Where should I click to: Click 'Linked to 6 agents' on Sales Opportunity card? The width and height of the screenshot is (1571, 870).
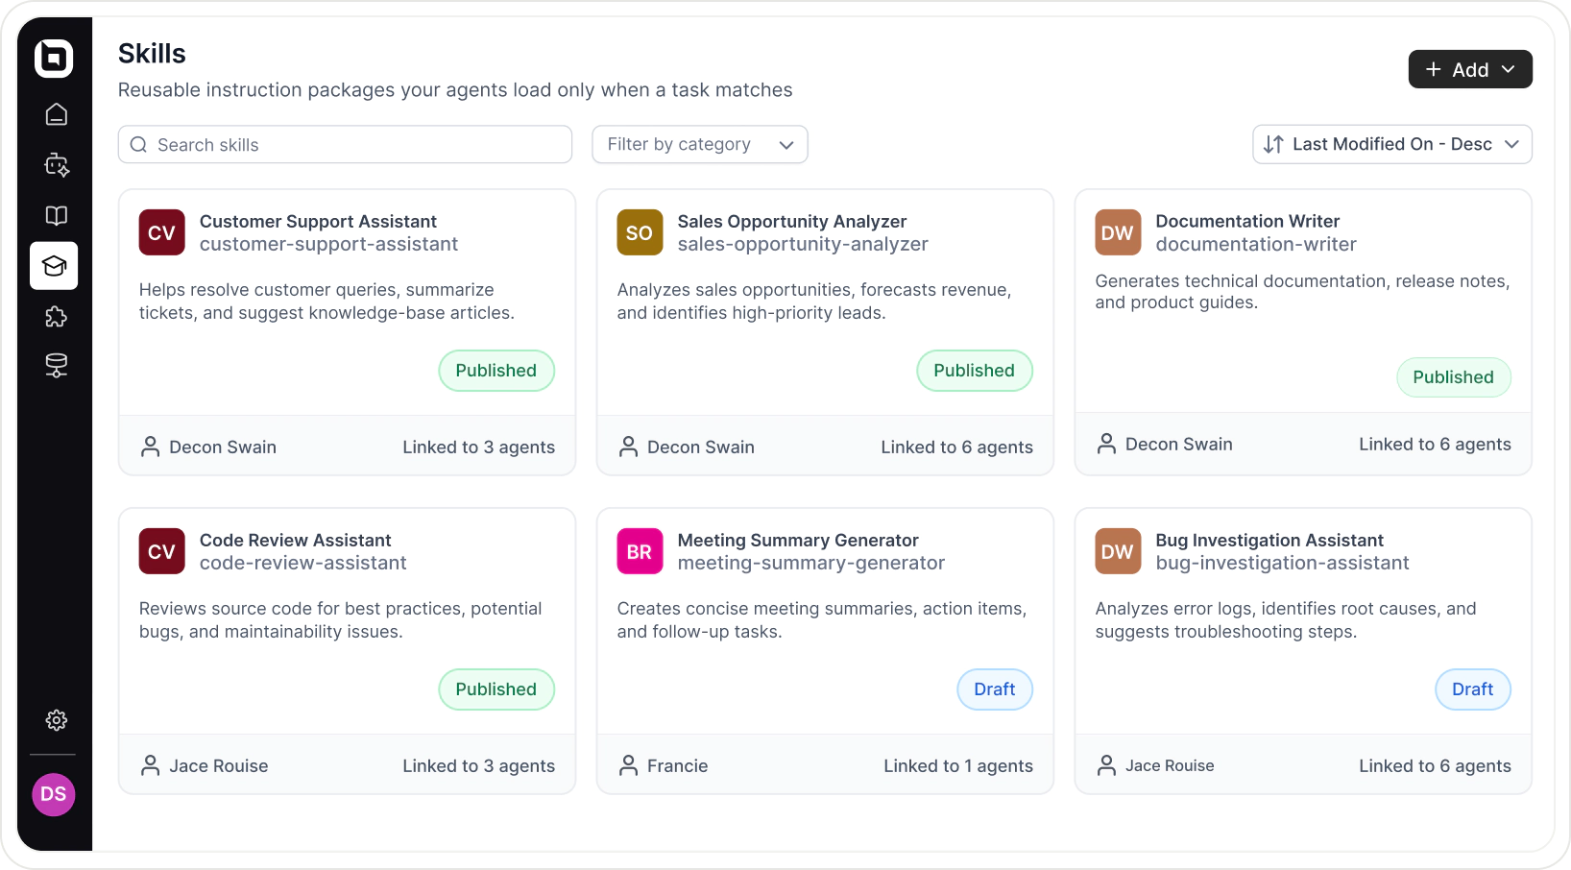tap(957, 447)
